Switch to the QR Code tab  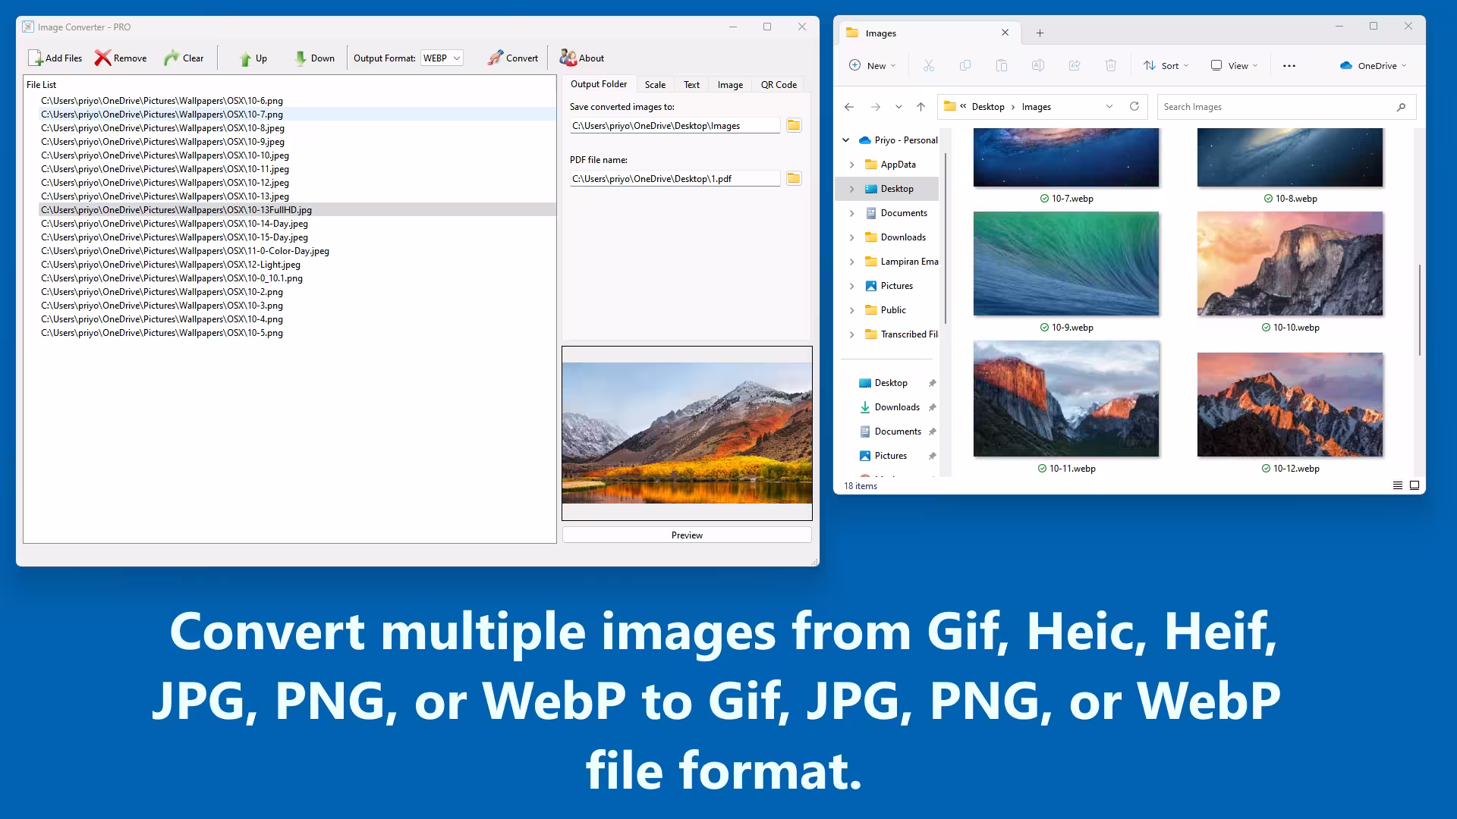coord(779,85)
